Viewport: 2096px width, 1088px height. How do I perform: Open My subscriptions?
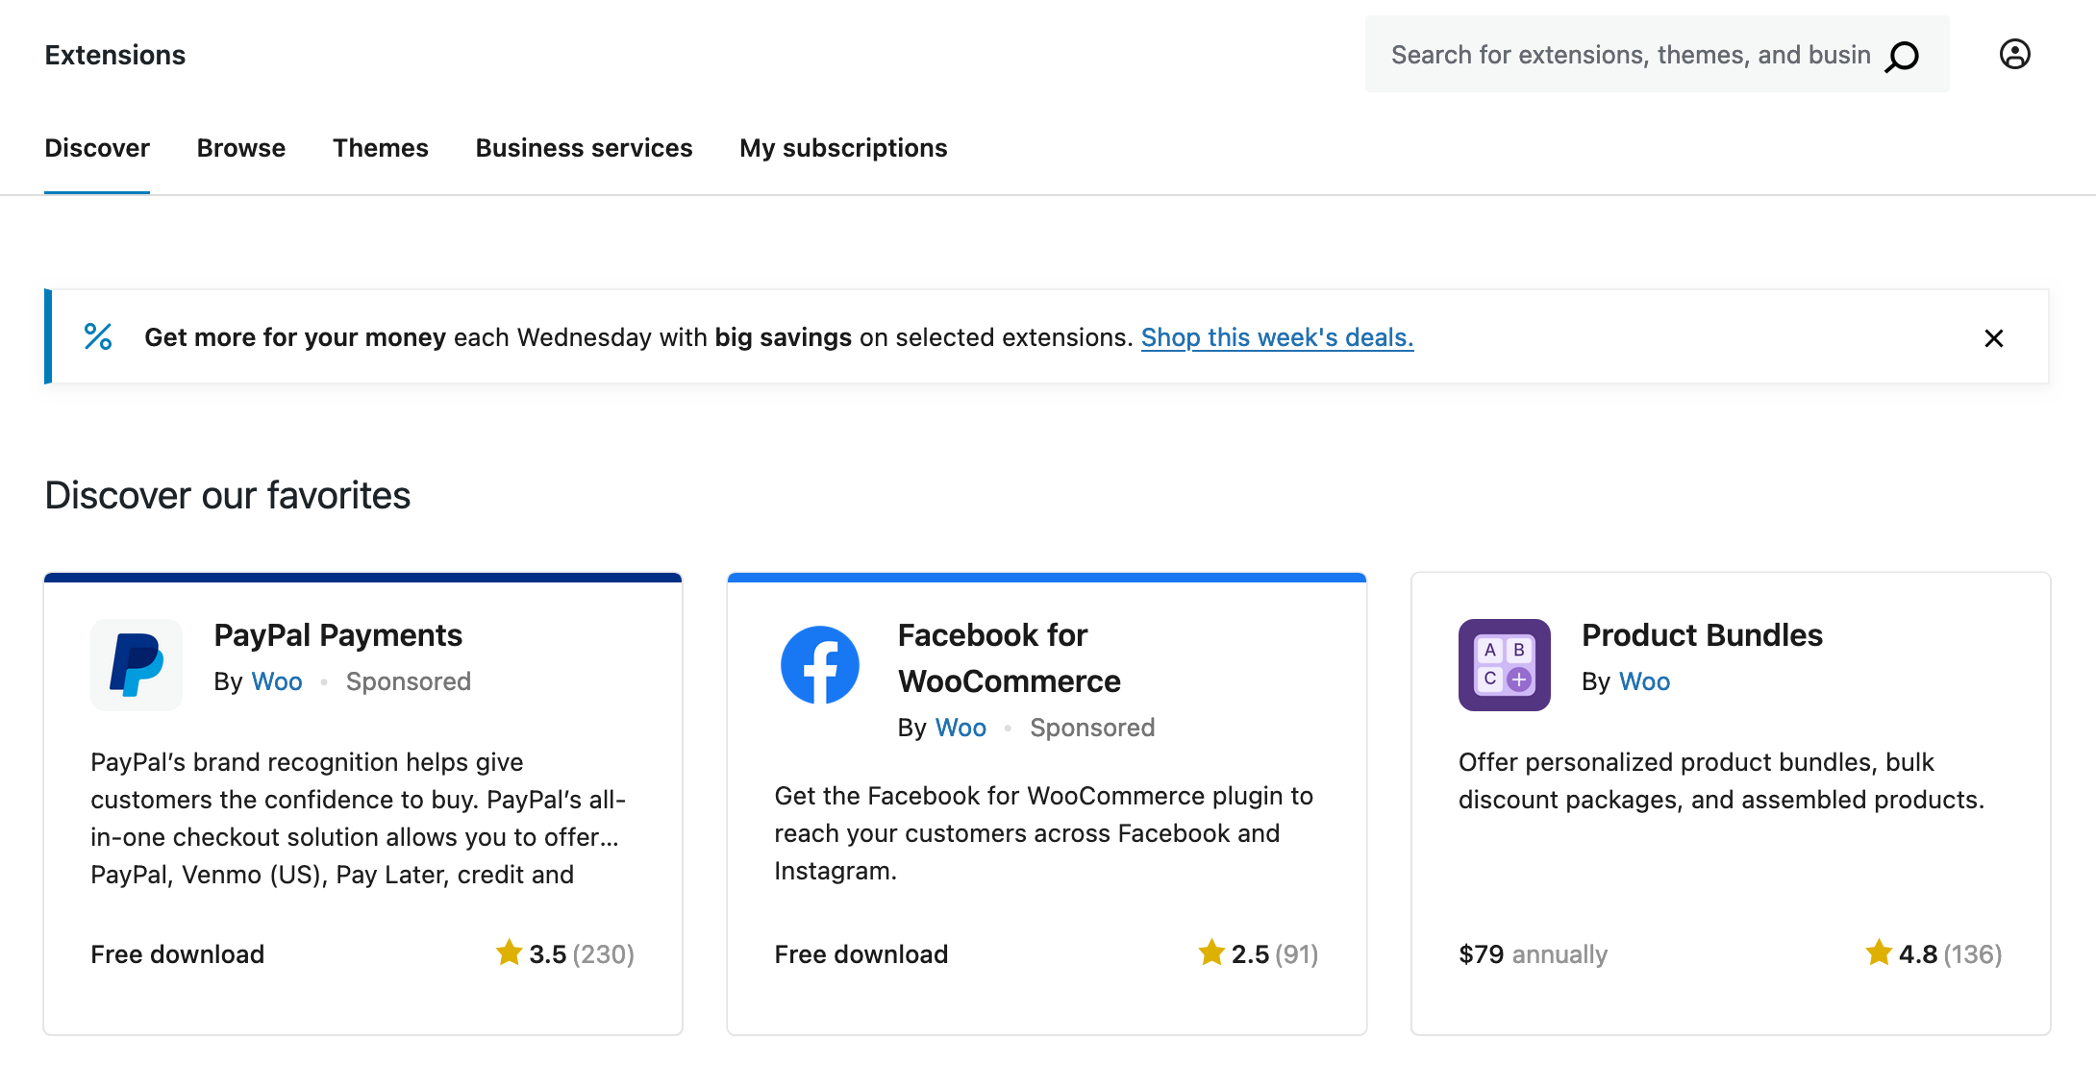click(843, 147)
